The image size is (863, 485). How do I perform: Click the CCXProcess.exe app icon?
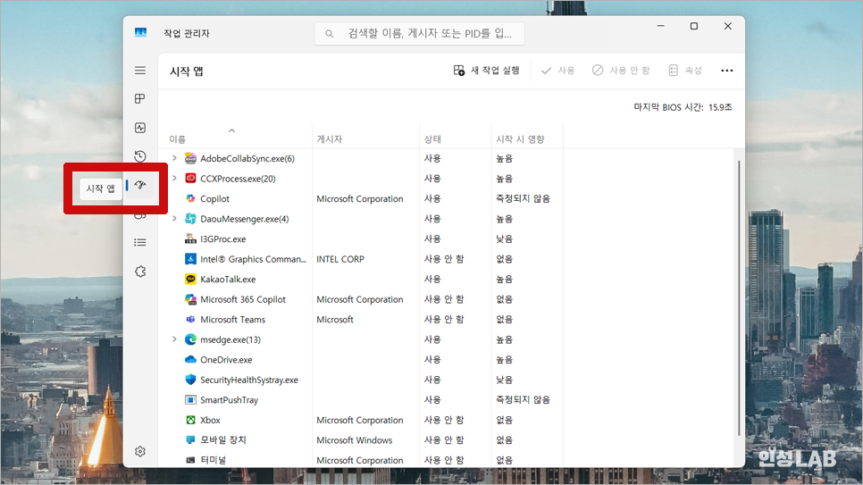point(190,179)
